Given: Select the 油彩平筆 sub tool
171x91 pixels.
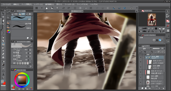Looking at the screenshot, I should point(21,22).
